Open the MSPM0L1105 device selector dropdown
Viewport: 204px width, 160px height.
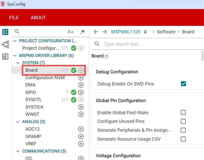145,32
